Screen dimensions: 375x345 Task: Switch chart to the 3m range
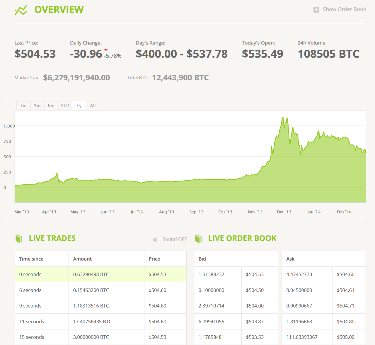37,106
